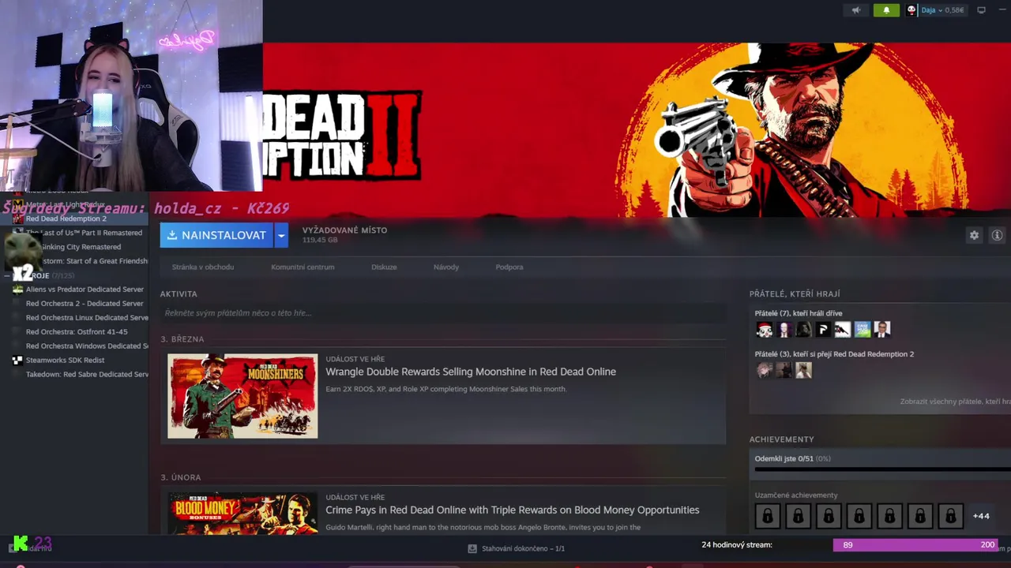Open 'Wrangle Double Rewards Selling Moonshine' news
Screen dimensions: 1011x568
[x=471, y=372]
